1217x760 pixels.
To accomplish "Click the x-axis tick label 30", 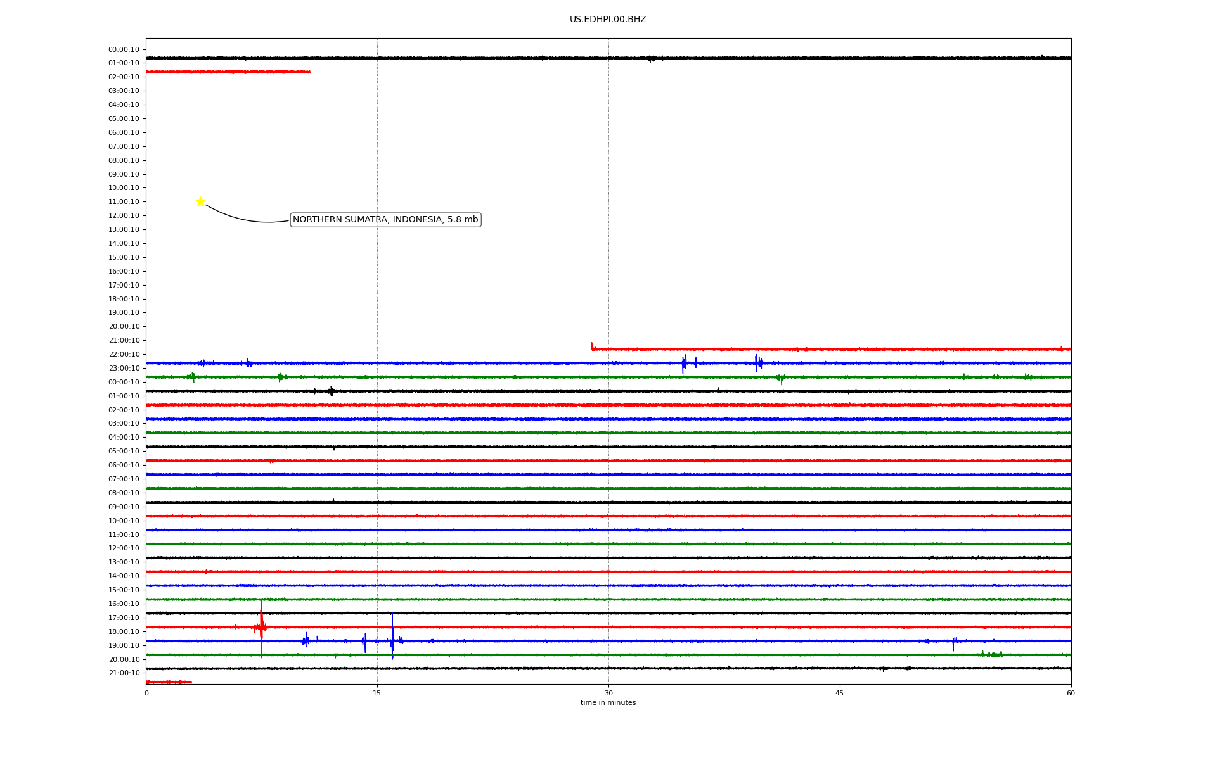I will 608,693.
